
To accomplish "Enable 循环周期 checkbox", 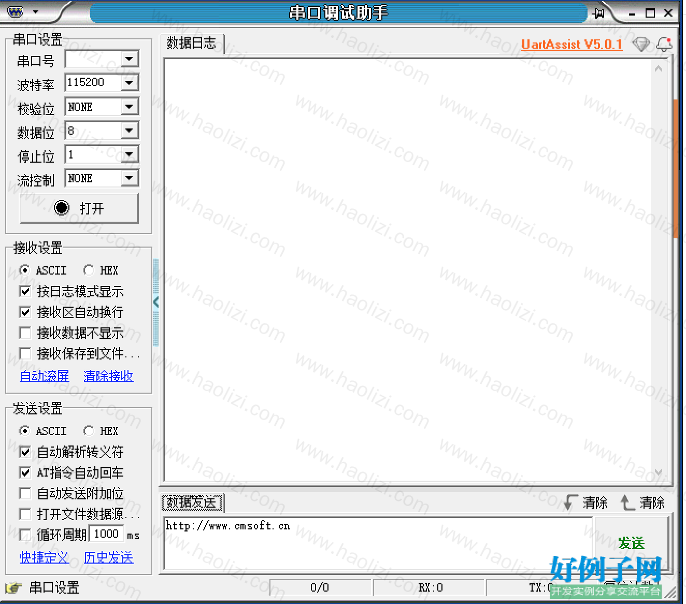I will pos(25,535).
